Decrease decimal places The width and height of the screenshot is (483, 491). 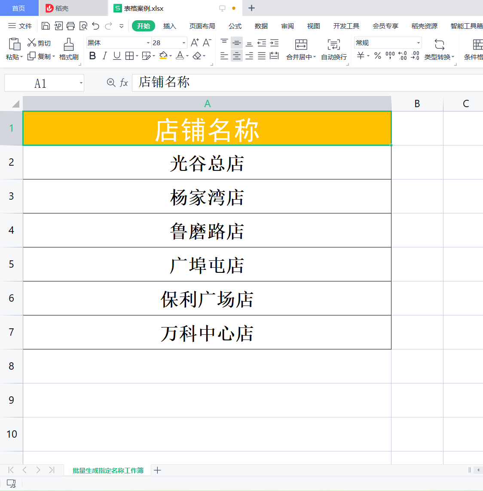coord(415,56)
